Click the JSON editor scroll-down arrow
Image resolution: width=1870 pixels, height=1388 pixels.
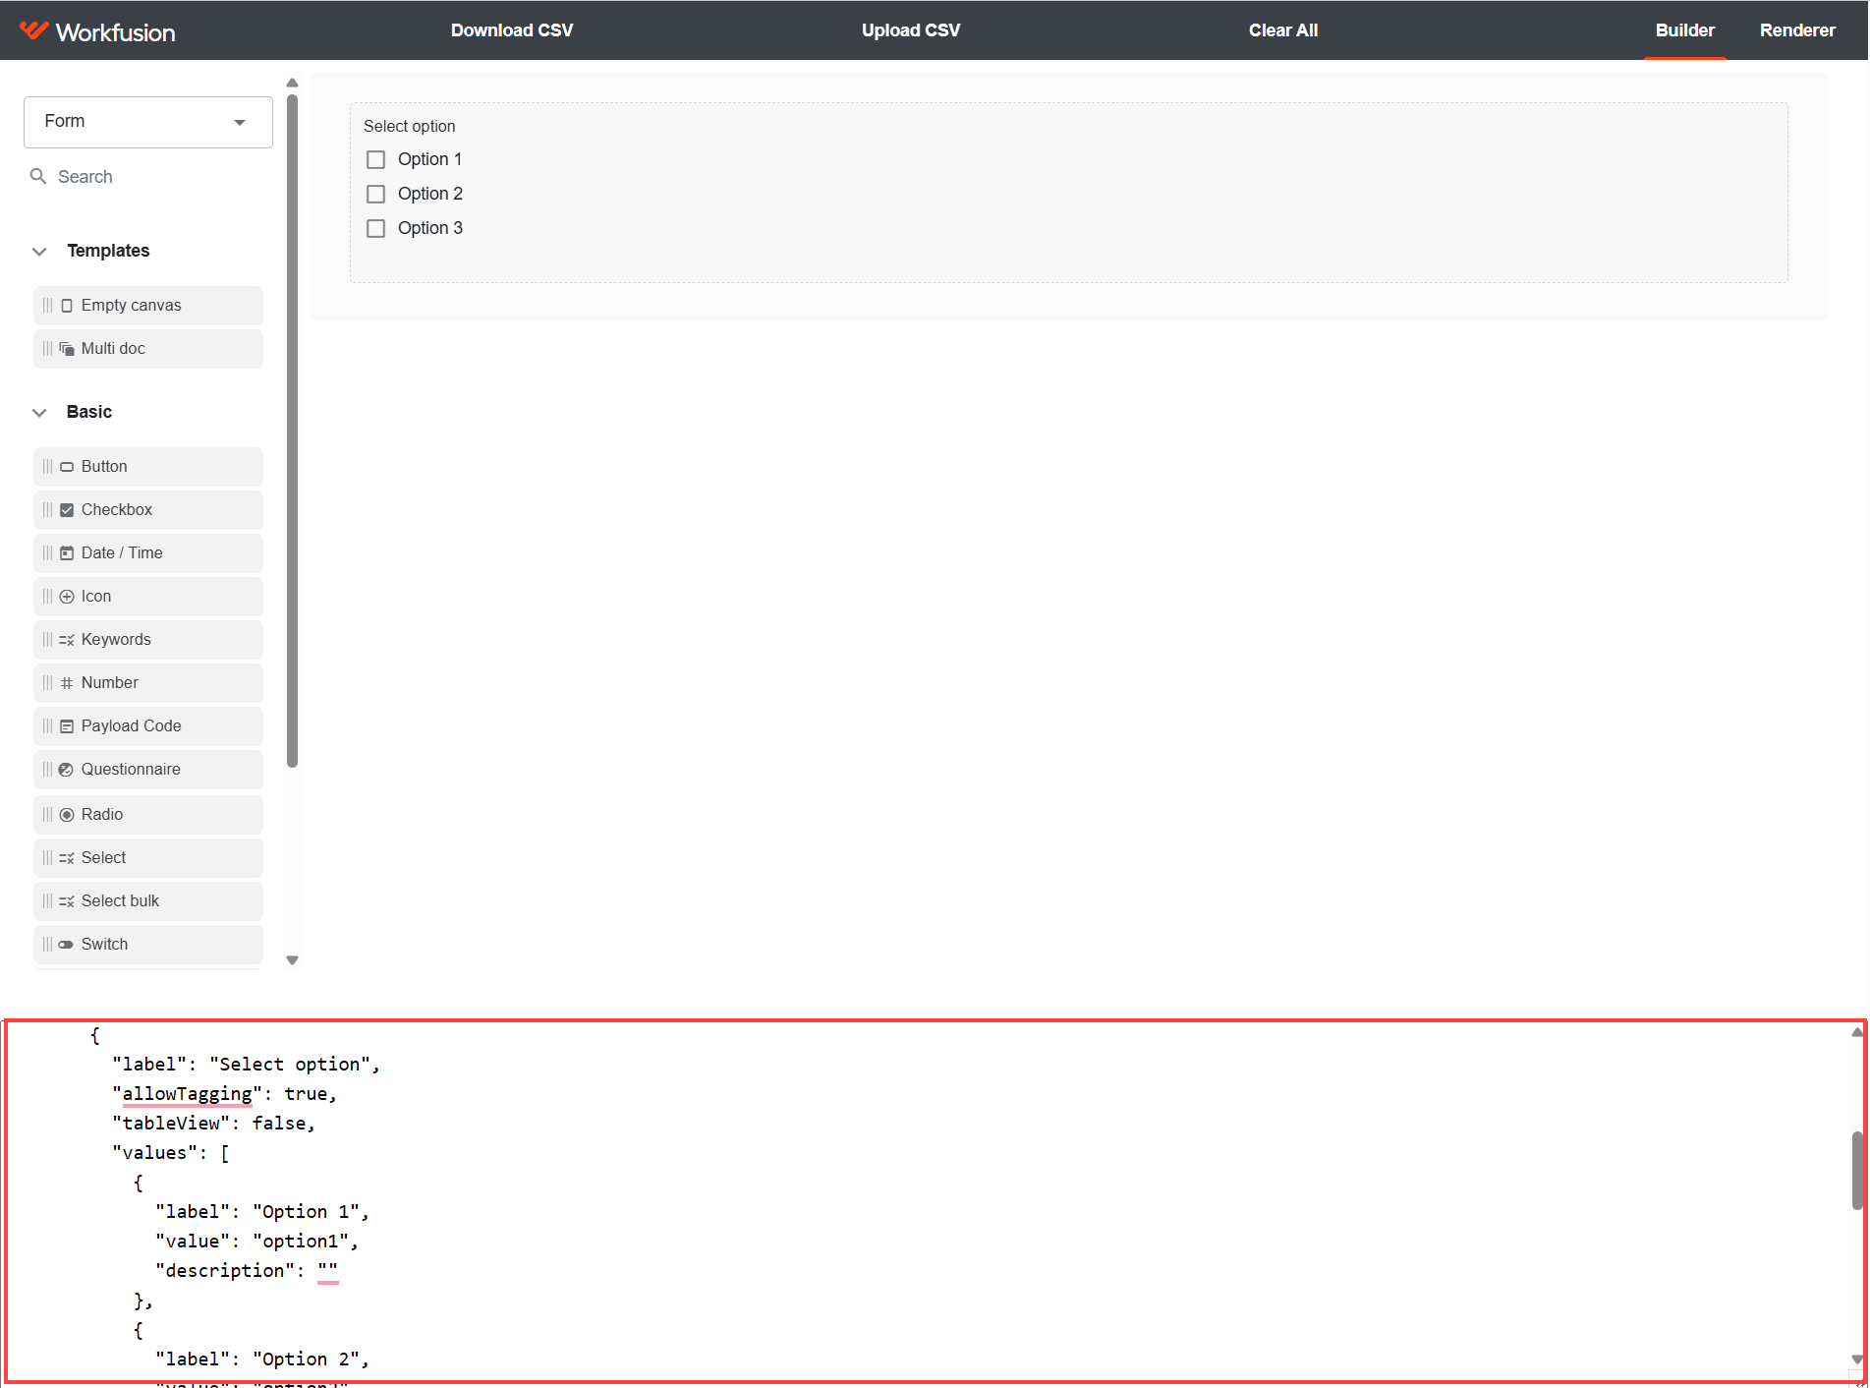pyautogui.click(x=1857, y=1359)
